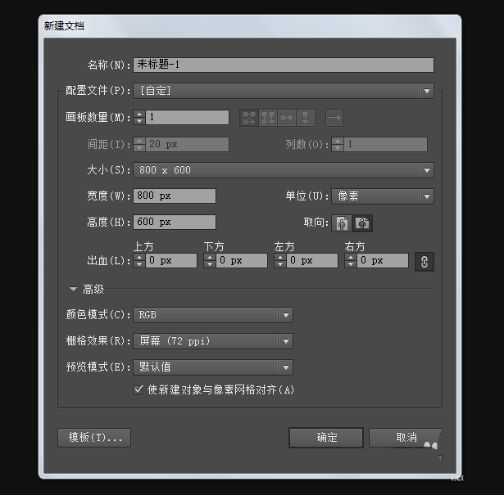The width and height of the screenshot is (504, 495).
Task: Select grid by row artboard layout icon
Action: [249, 118]
